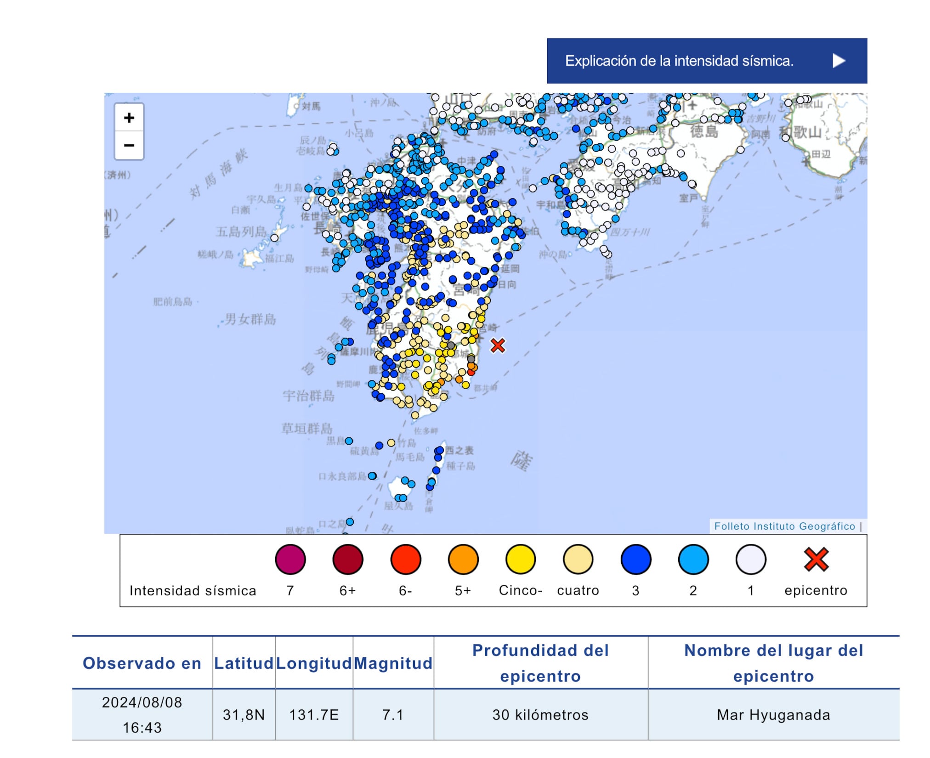Open the Folleto Instituto Geográfico link
The width and height of the screenshot is (930, 758).
pos(784,526)
